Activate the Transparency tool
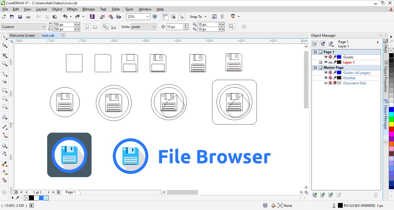Image resolution: width=394 pixels, height=210 pixels. point(4,154)
